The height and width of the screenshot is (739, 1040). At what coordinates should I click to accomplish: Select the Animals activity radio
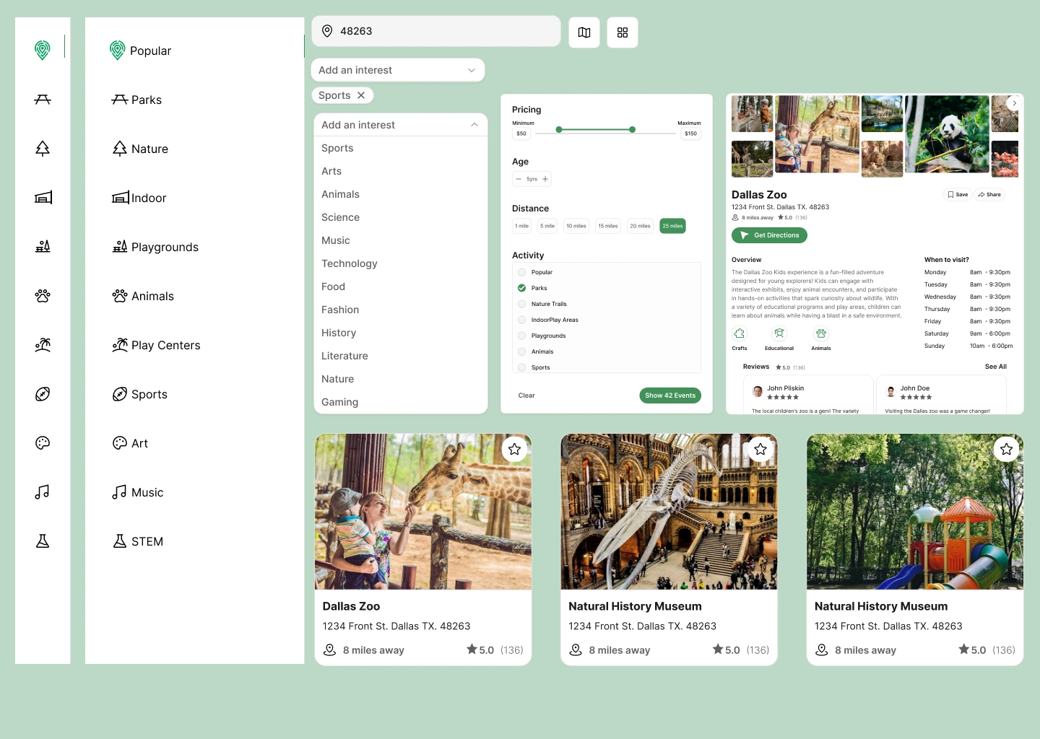click(521, 351)
